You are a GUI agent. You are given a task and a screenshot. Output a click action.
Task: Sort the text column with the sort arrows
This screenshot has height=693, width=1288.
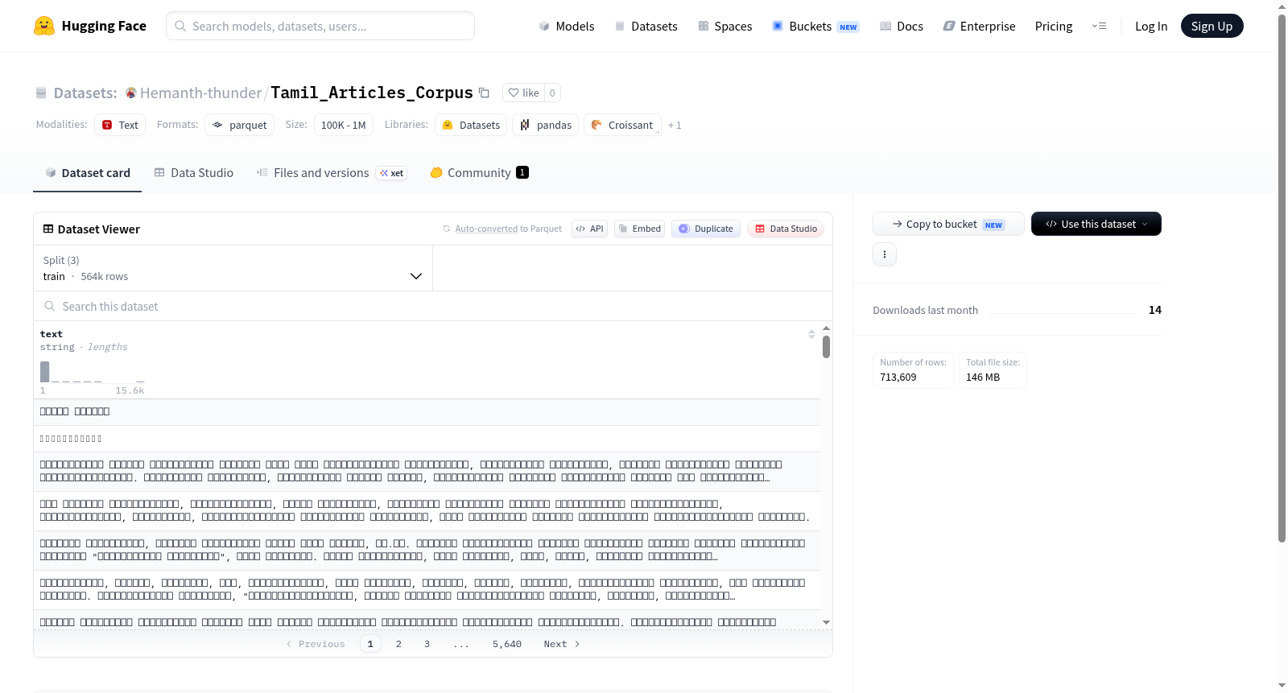[811, 334]
